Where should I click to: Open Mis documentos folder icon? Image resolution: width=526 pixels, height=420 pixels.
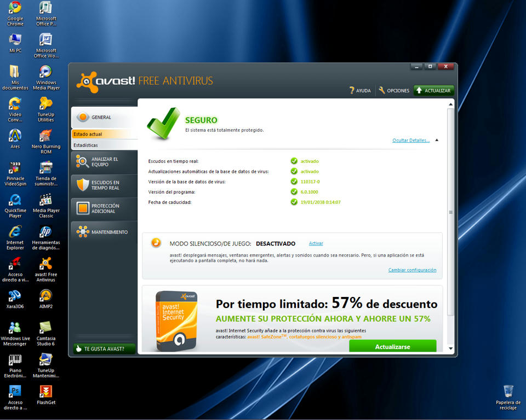point(15,78)
